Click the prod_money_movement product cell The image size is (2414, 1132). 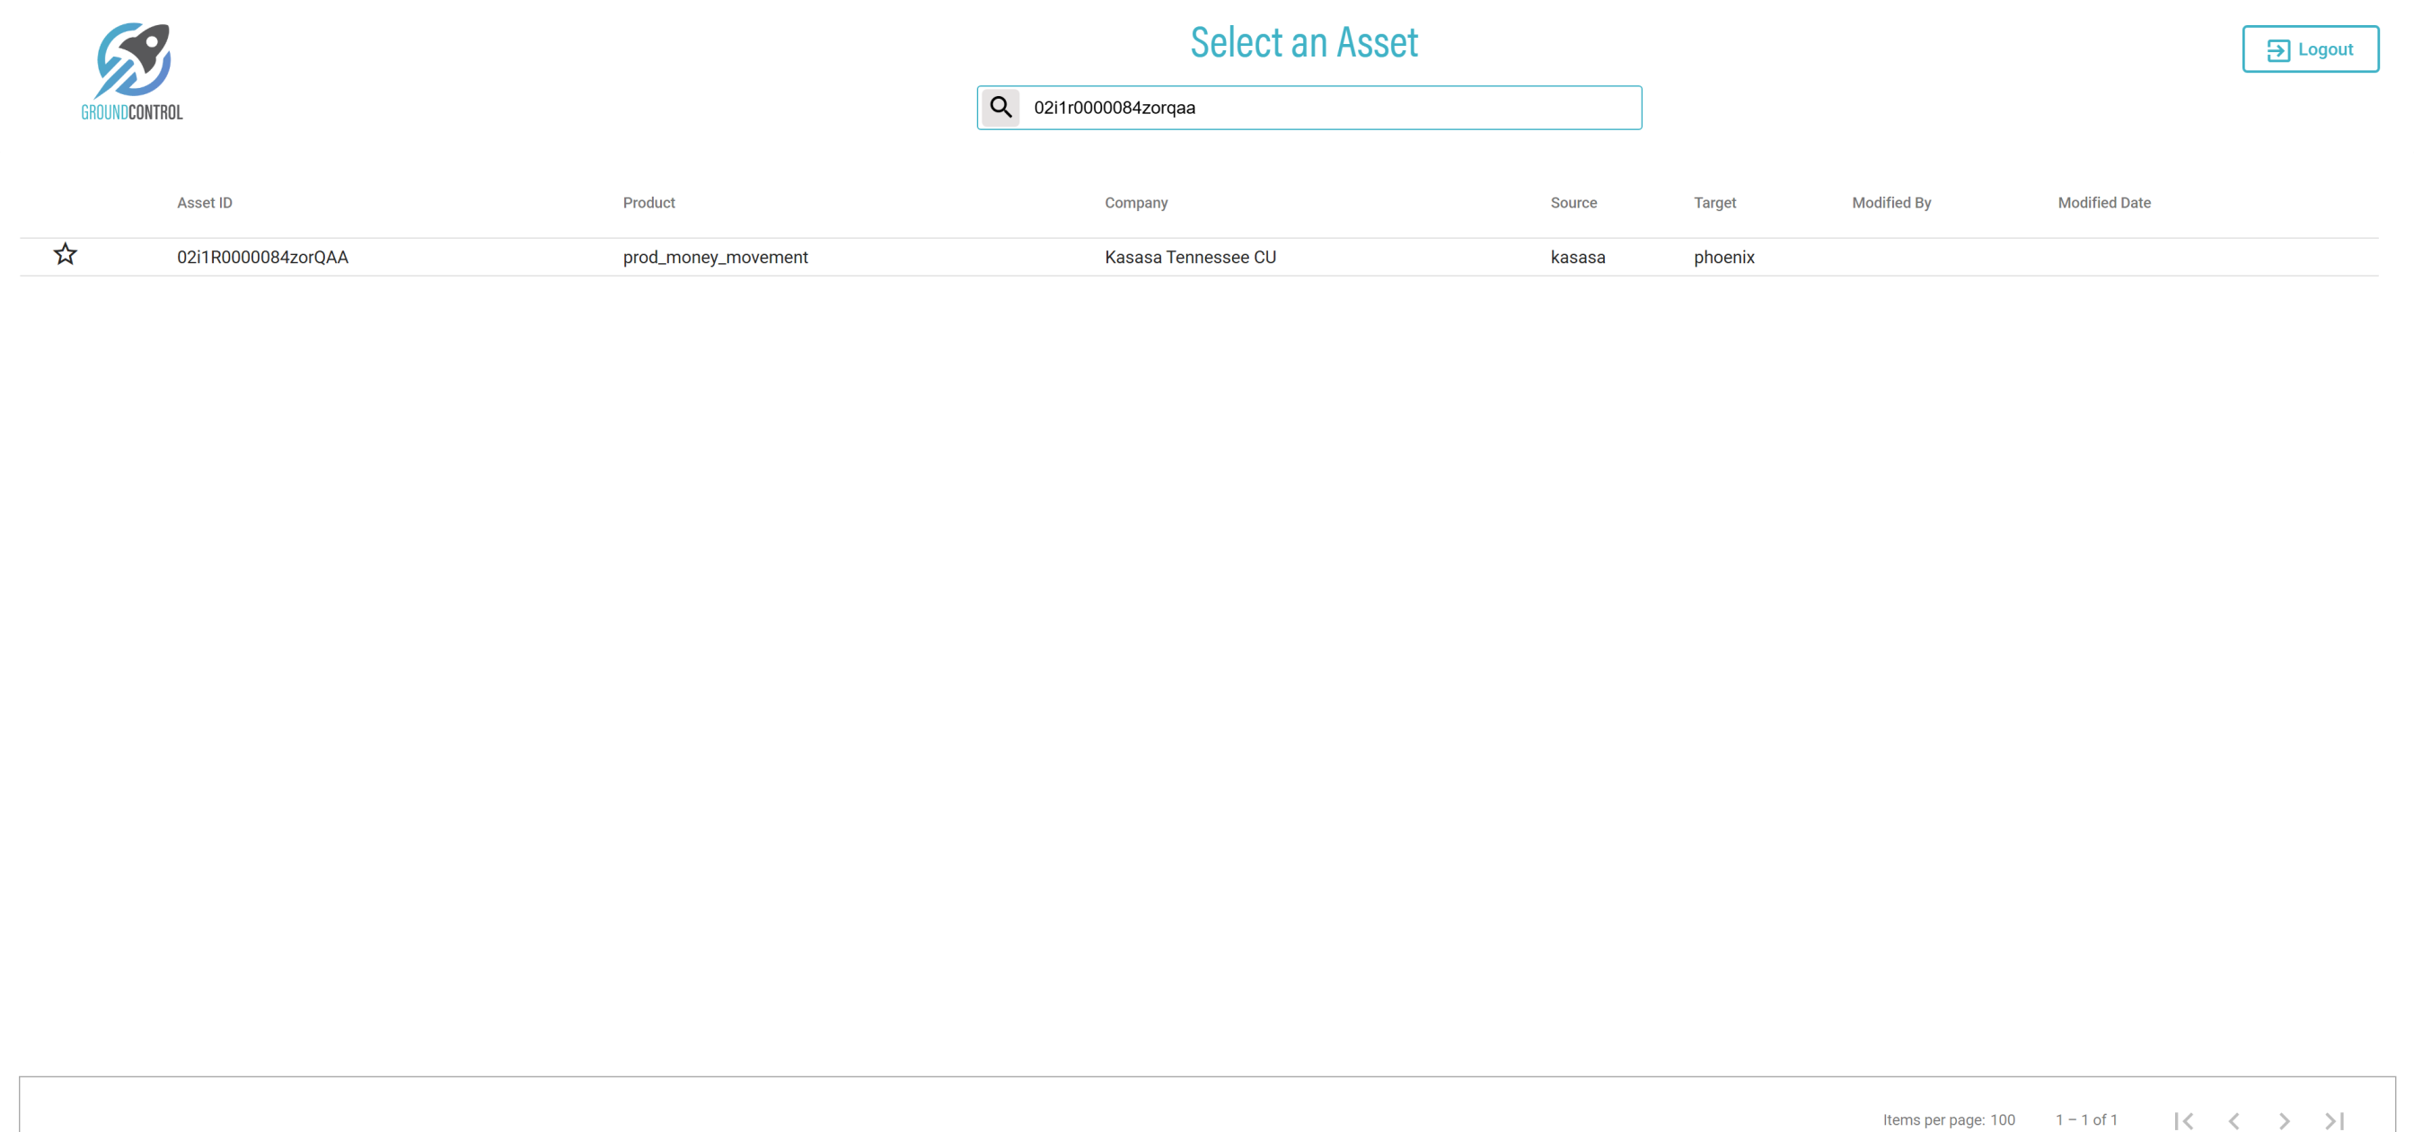715,257
